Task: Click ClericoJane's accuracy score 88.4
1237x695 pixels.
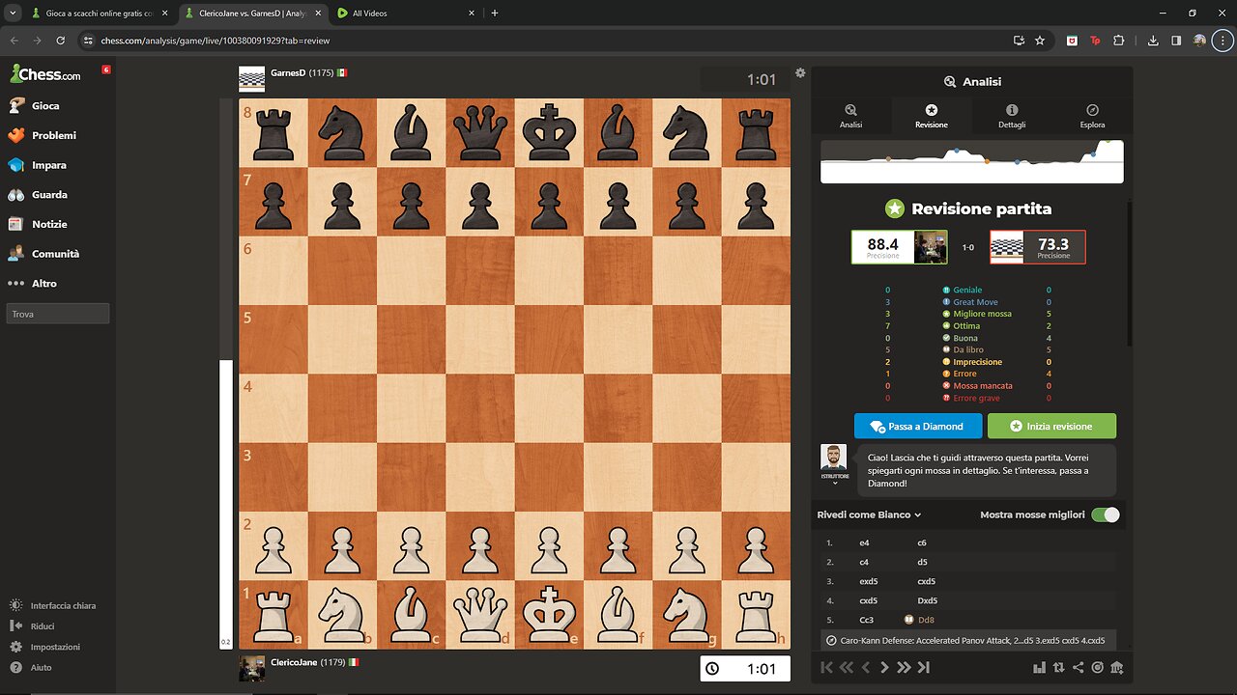Action: pyautogui.click(x=883, y=247)
